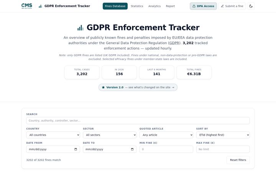Open the Version 2.0 what's changed link
This screenshot has width=276, height=172.
coord(138,87)
